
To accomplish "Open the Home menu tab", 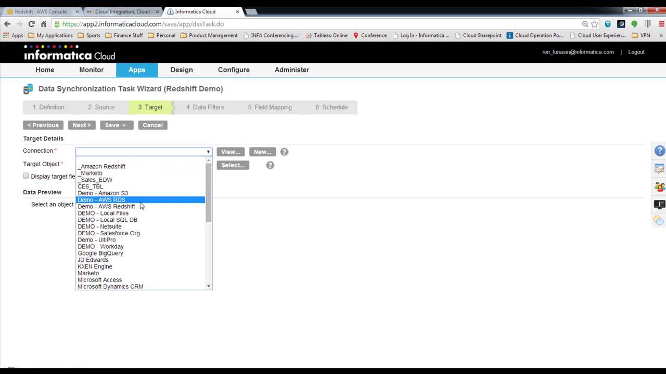I will pyautogui.click(x=45, y=70).
